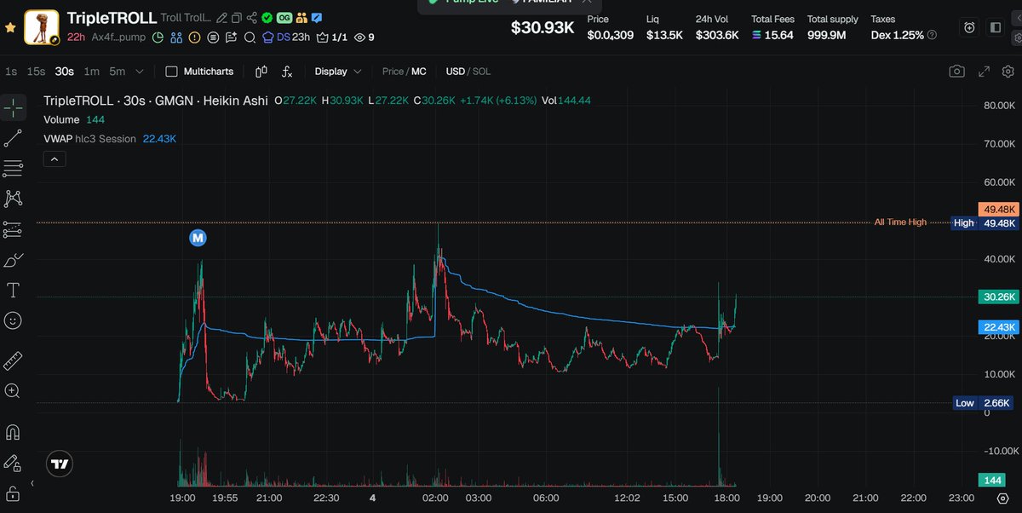Enable the Multicharts checkbox

coord(171,72)
